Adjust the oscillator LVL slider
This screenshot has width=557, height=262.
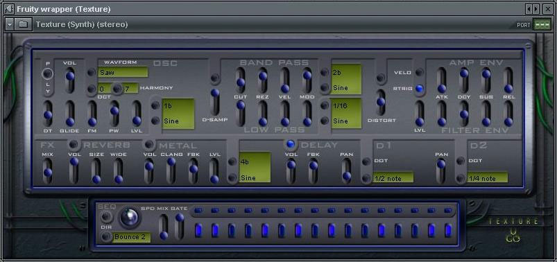tap(137, 113)
